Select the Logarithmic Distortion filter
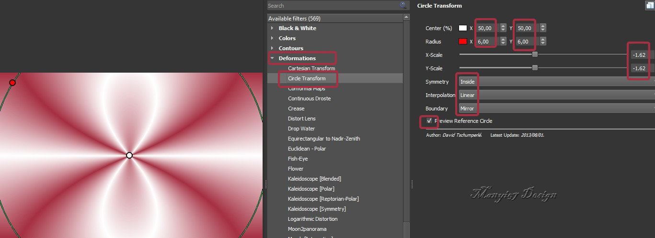 coord(313,219)
